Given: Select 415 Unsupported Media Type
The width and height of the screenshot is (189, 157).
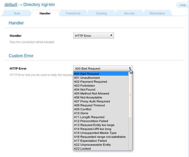Looking at the screenshot, I should point(95,133).
